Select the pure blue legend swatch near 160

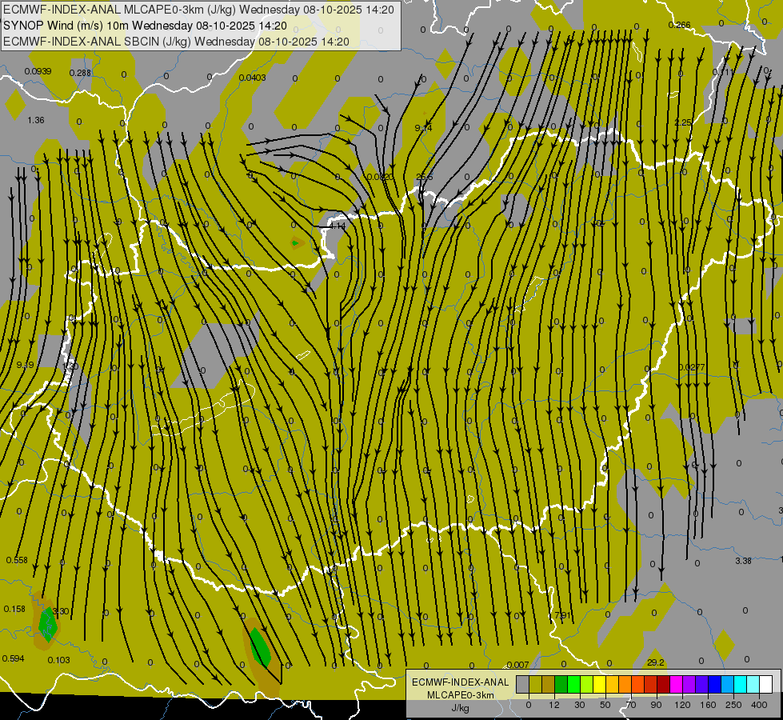[714, 684]
